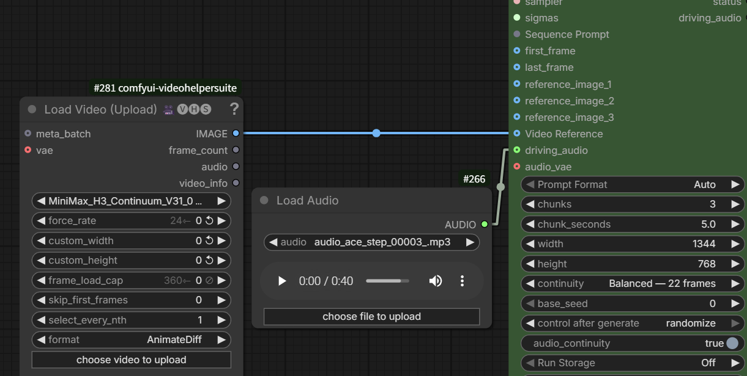Increase width value with the right arrow
Screen dimensions: 747x376
pyautogui.click(x=735, y=244)
